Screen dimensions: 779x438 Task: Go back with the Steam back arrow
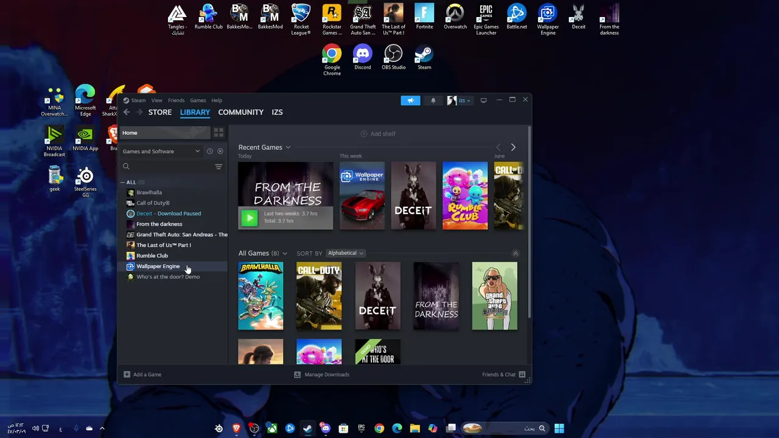(x=127, y=112)
